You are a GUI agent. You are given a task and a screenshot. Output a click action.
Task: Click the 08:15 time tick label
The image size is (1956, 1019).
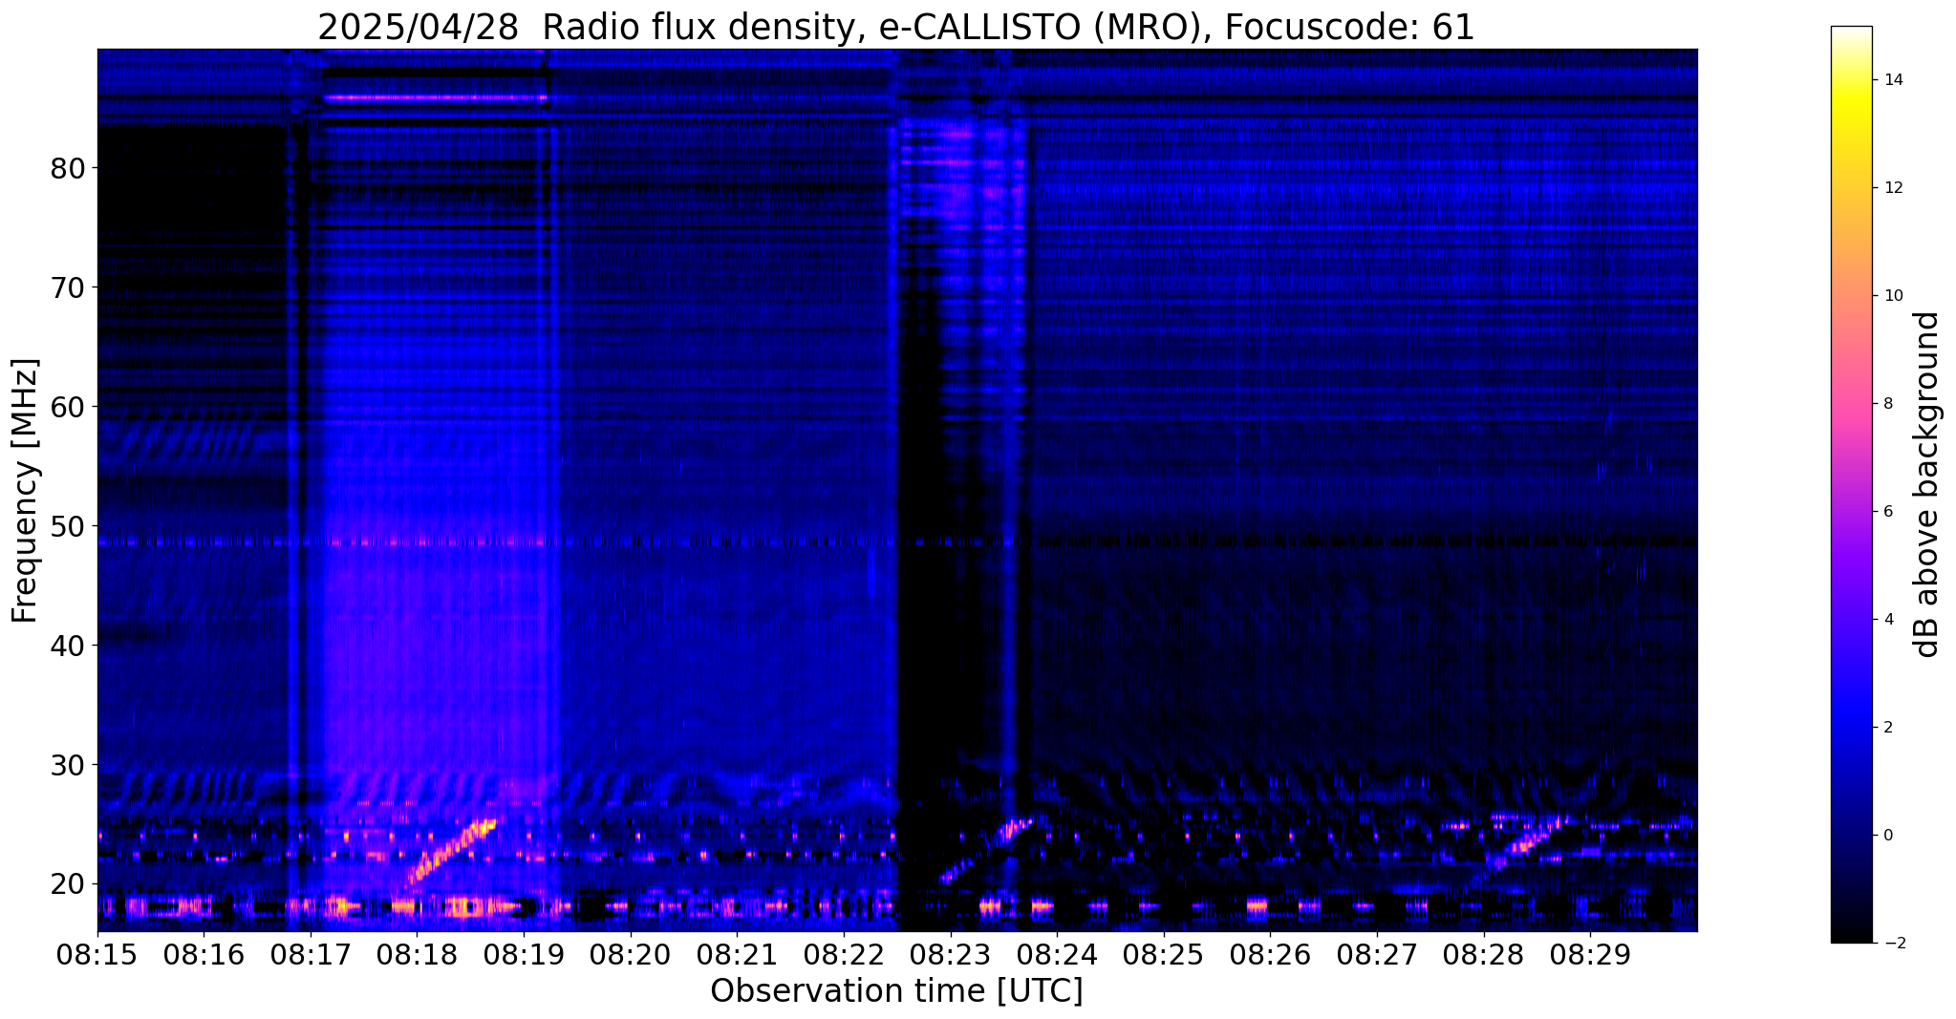click(x=97, y=954)
